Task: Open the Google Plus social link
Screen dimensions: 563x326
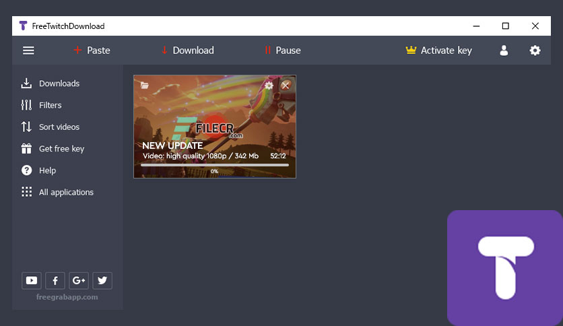Action: pos(79,280)
